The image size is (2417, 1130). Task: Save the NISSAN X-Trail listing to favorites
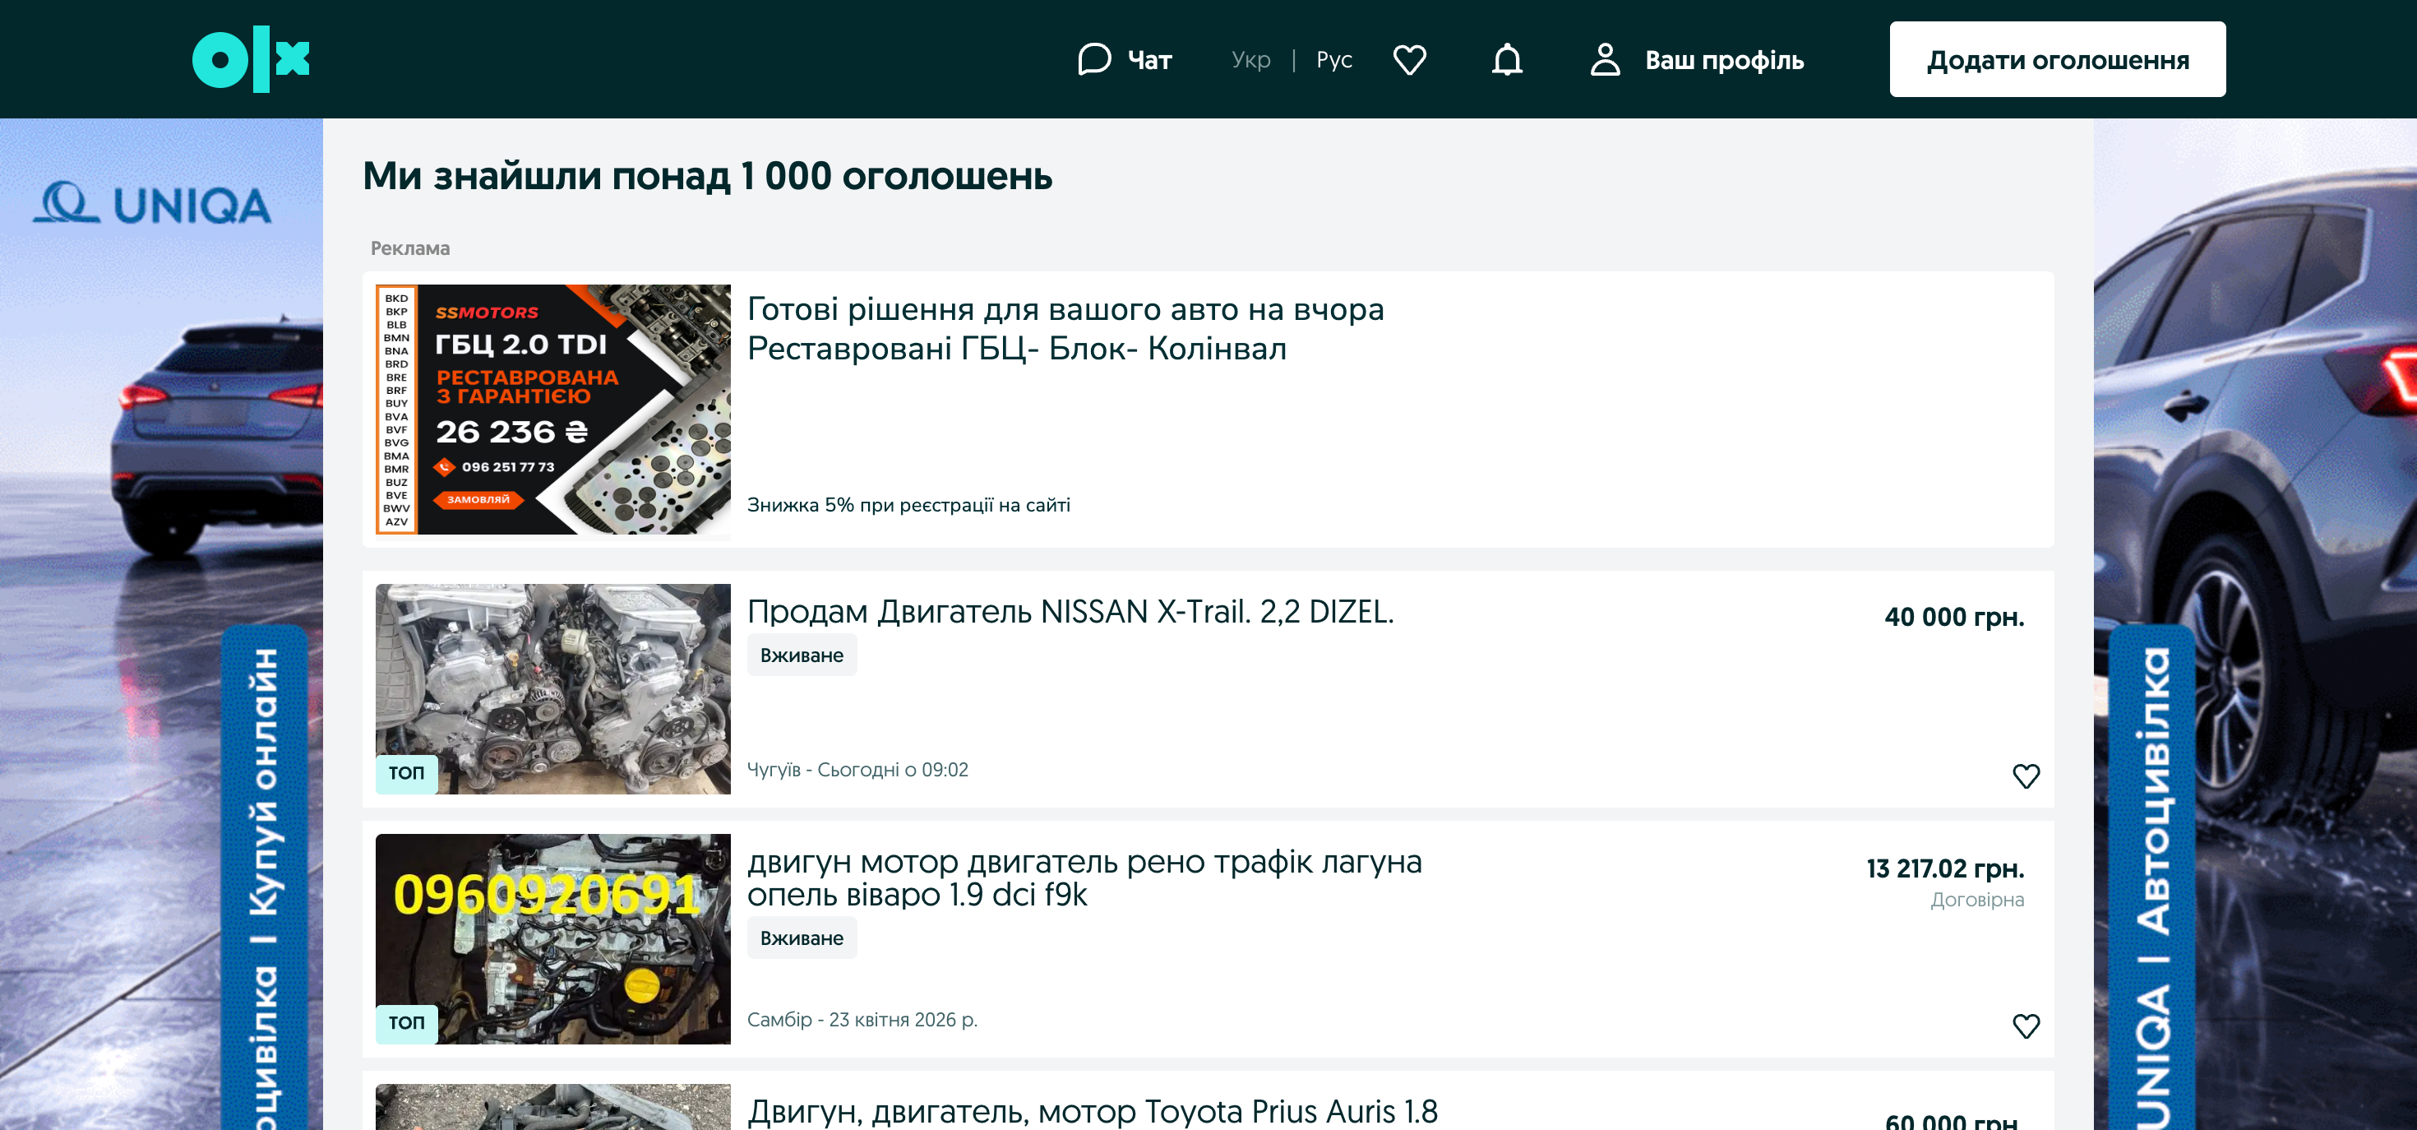click(x=2026, y=776)
